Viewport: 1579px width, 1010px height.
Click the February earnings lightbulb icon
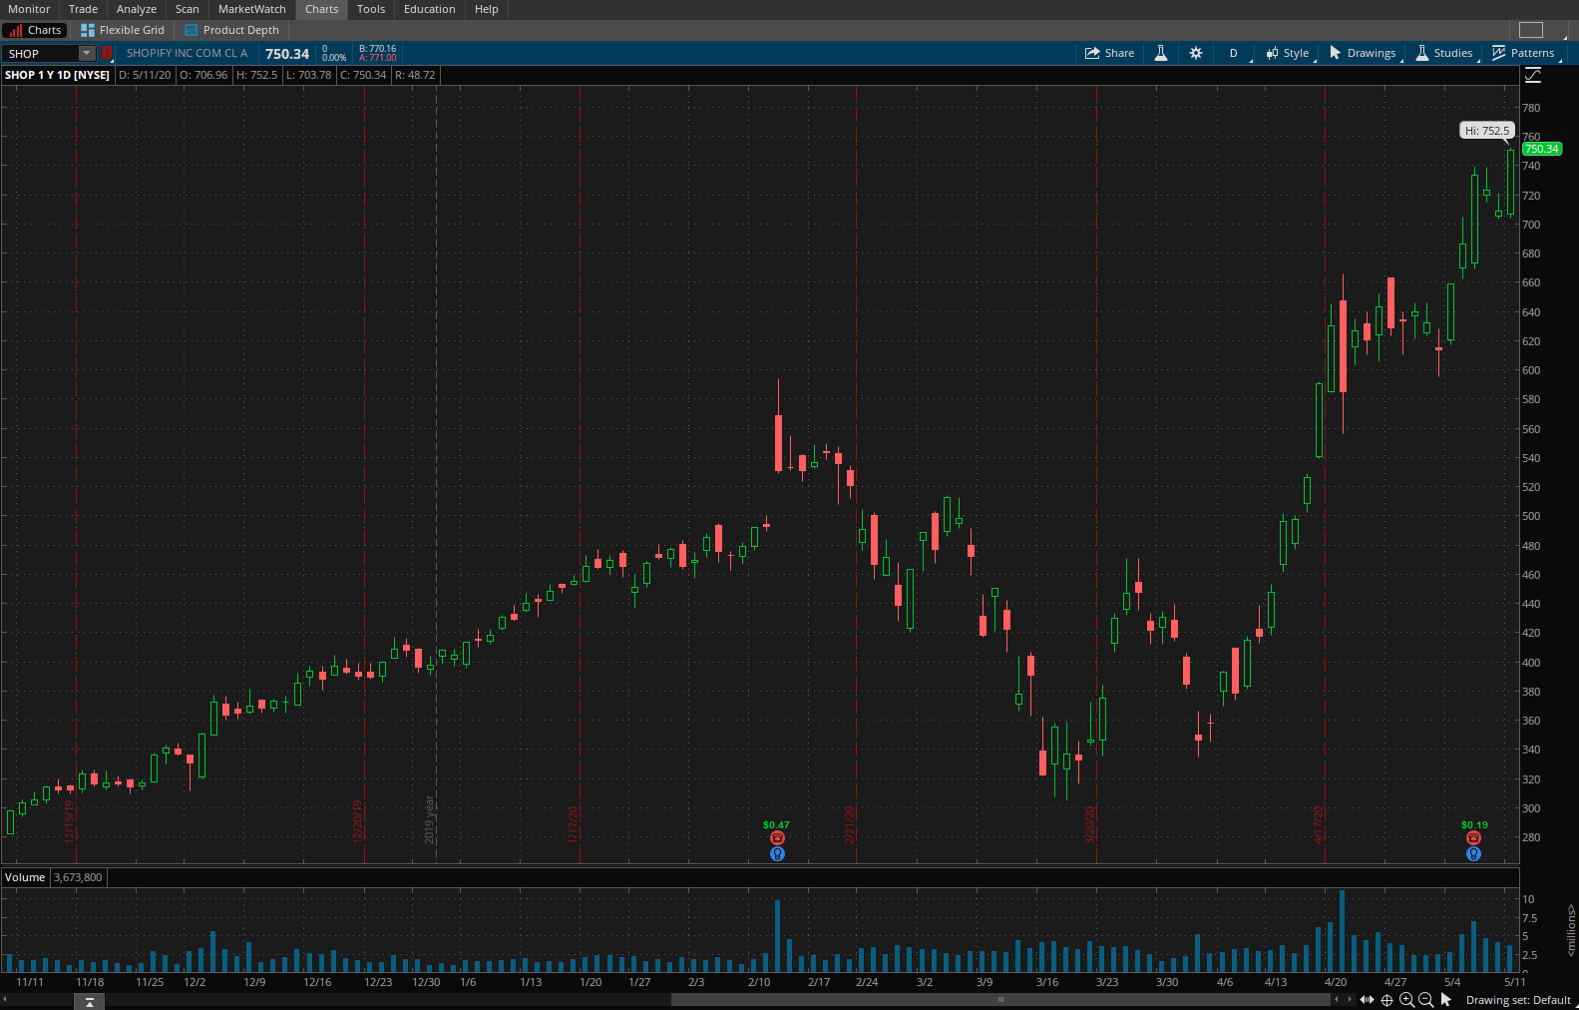pos(777,854)
